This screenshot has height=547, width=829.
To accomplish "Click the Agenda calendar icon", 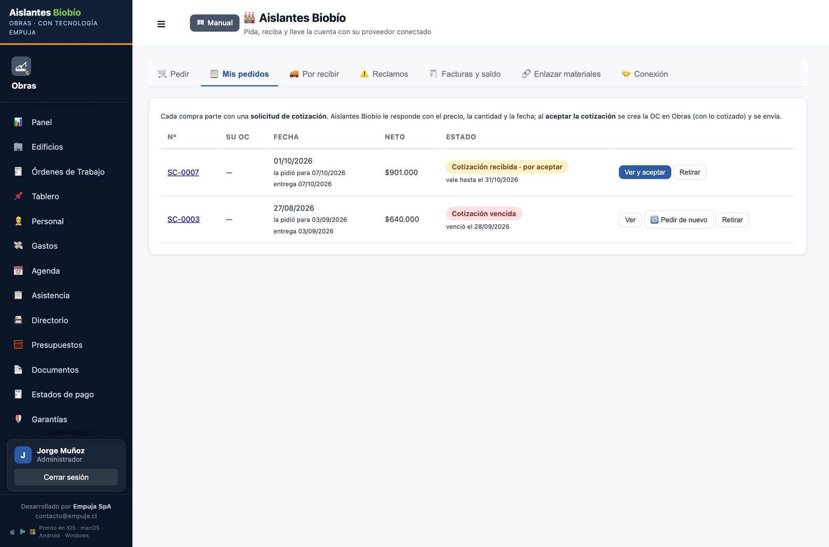I will [x=18, y=270].
